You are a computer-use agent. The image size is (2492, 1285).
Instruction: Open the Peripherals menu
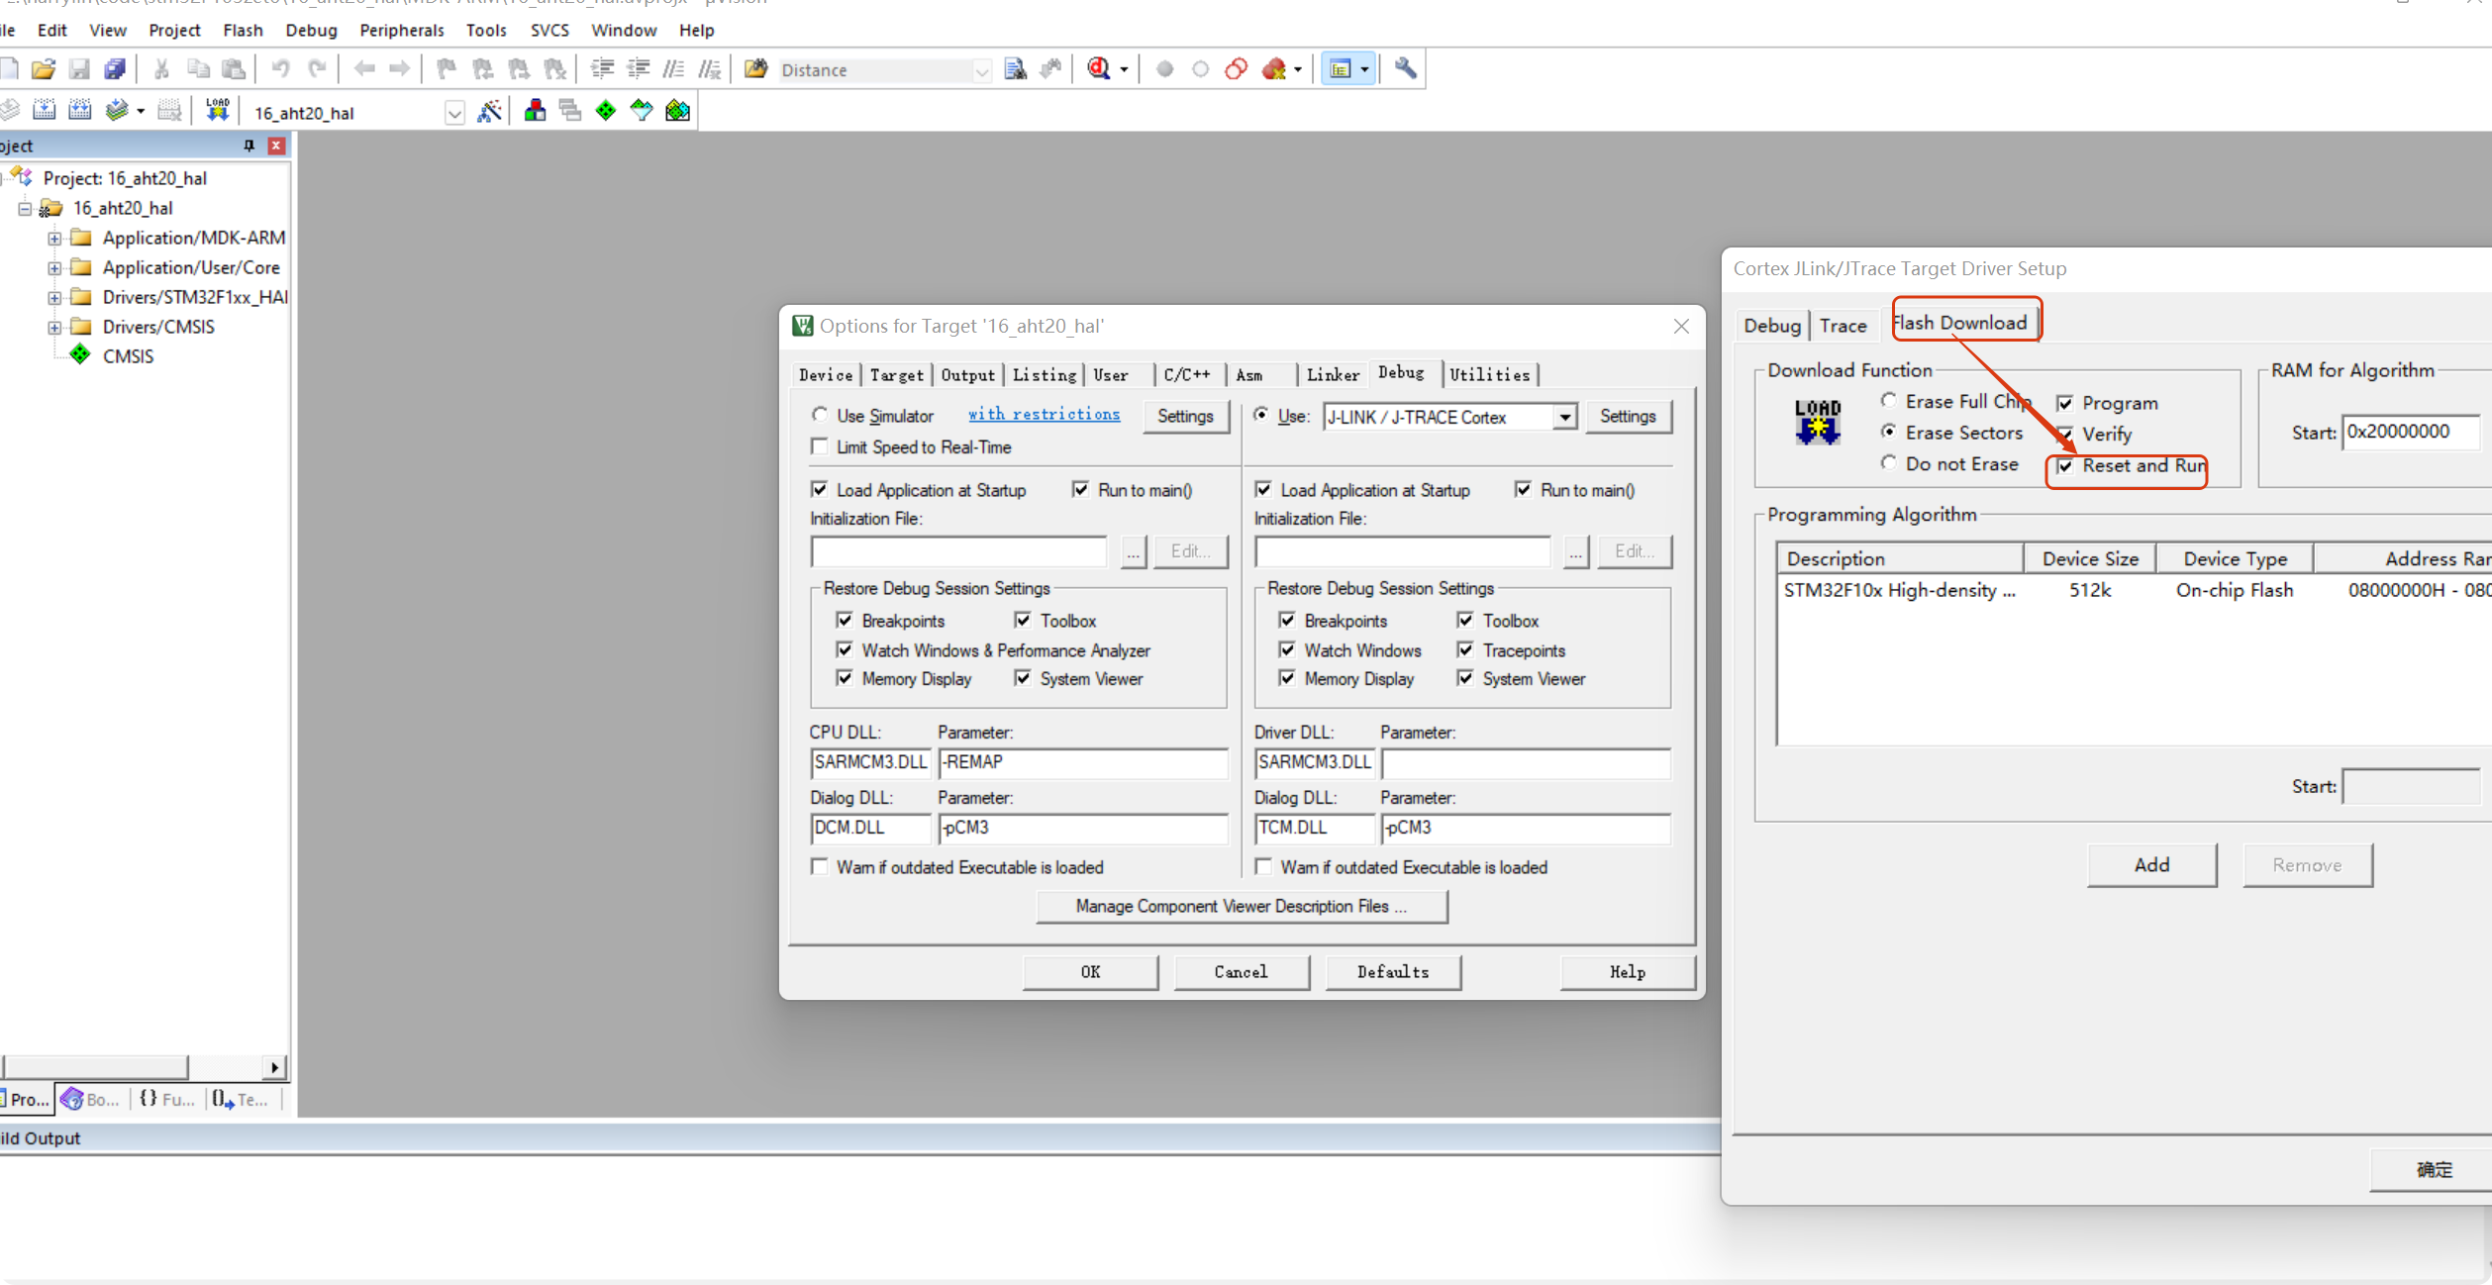tap(401, 30)
